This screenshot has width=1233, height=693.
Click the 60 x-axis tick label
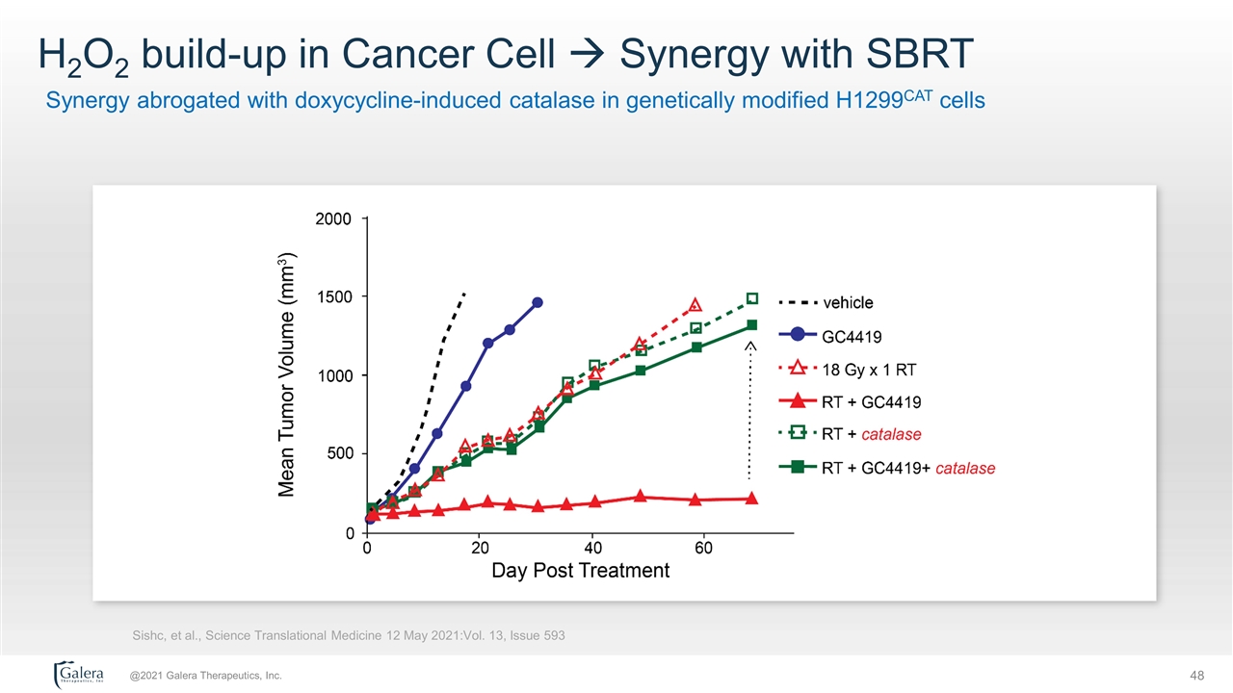[x=703, y=548]
